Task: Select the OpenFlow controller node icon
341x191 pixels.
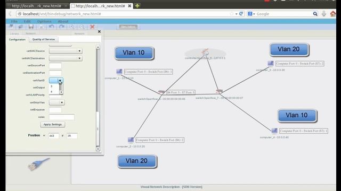Action: (x=205, y=52)
